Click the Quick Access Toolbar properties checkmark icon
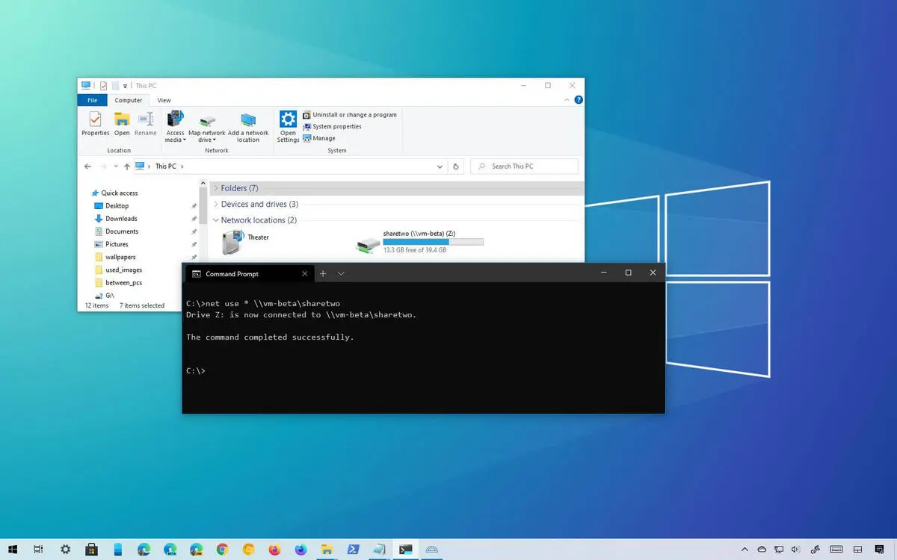 103,86
